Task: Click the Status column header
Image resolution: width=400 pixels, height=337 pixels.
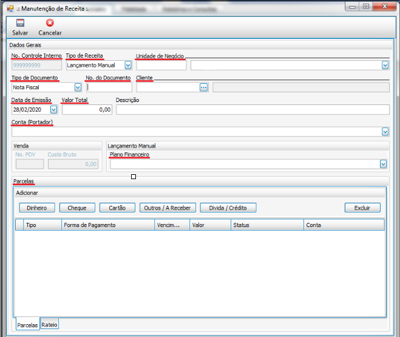Action: pos(267,225)
